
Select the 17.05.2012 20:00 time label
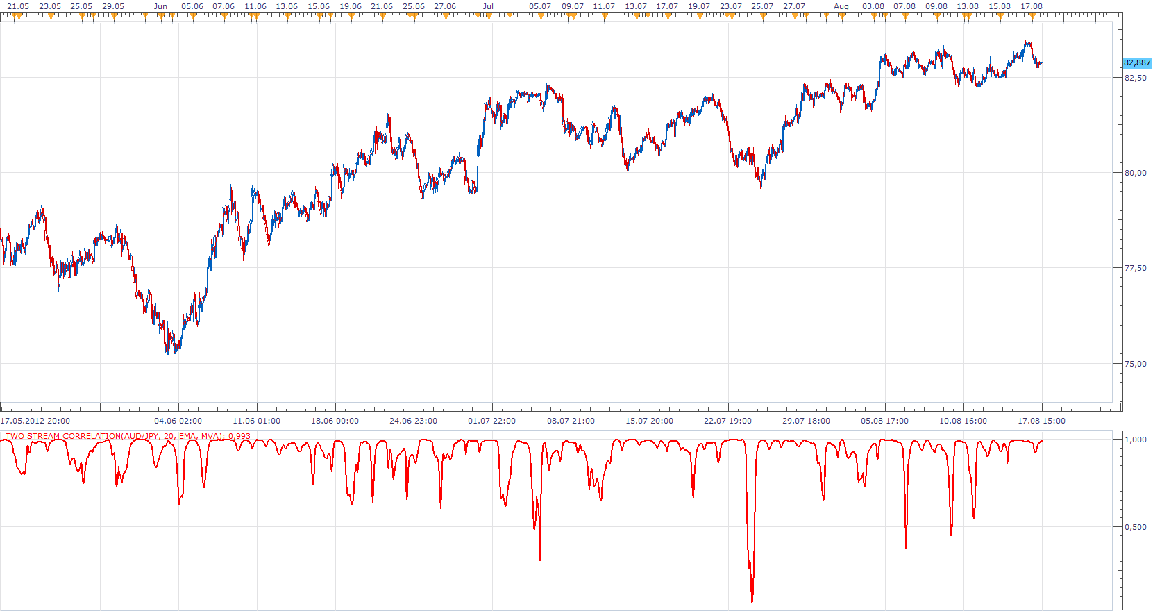pyautogui.click(x=35, y=421)
